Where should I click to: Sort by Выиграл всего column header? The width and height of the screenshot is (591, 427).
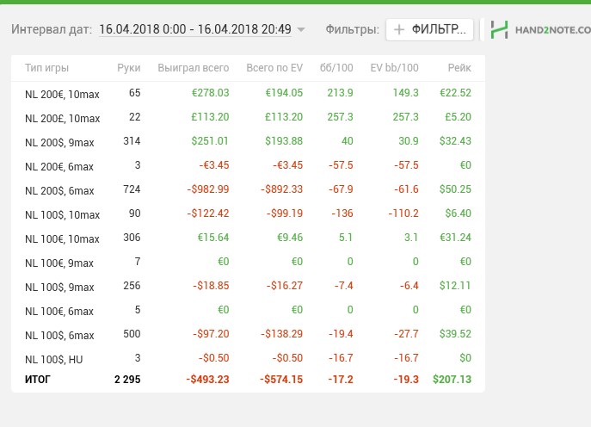coord(194,68)
